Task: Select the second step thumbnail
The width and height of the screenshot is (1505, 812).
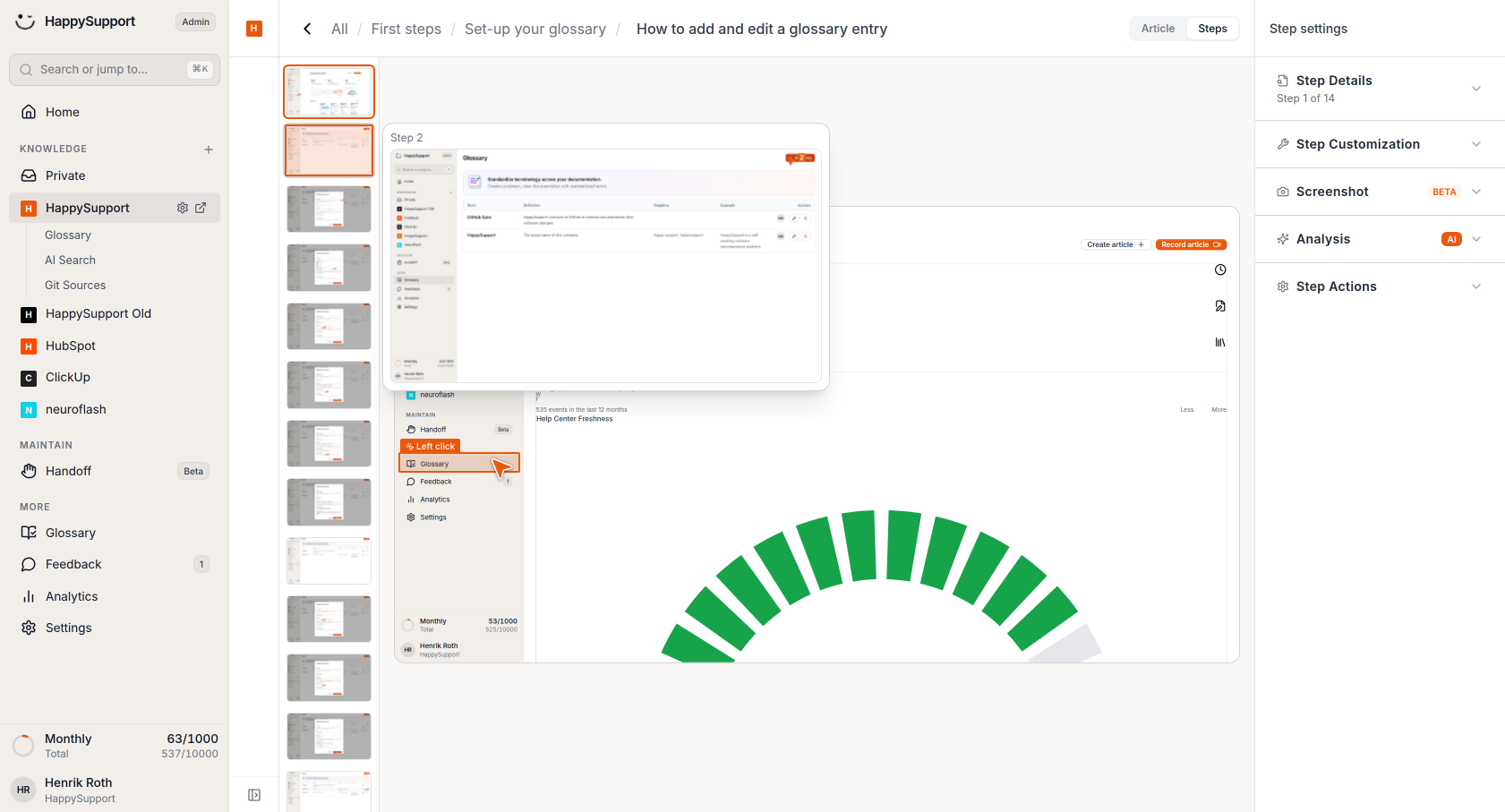Action: click(x=329, y=150)
